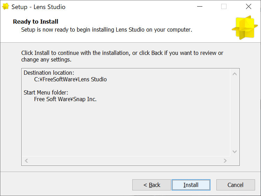Click the scroll left arrow in summary box
Viewport: 261px width, 196px height.
coord(26,161)
